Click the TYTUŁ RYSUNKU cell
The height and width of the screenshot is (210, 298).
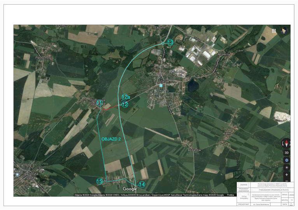(244, 197)
